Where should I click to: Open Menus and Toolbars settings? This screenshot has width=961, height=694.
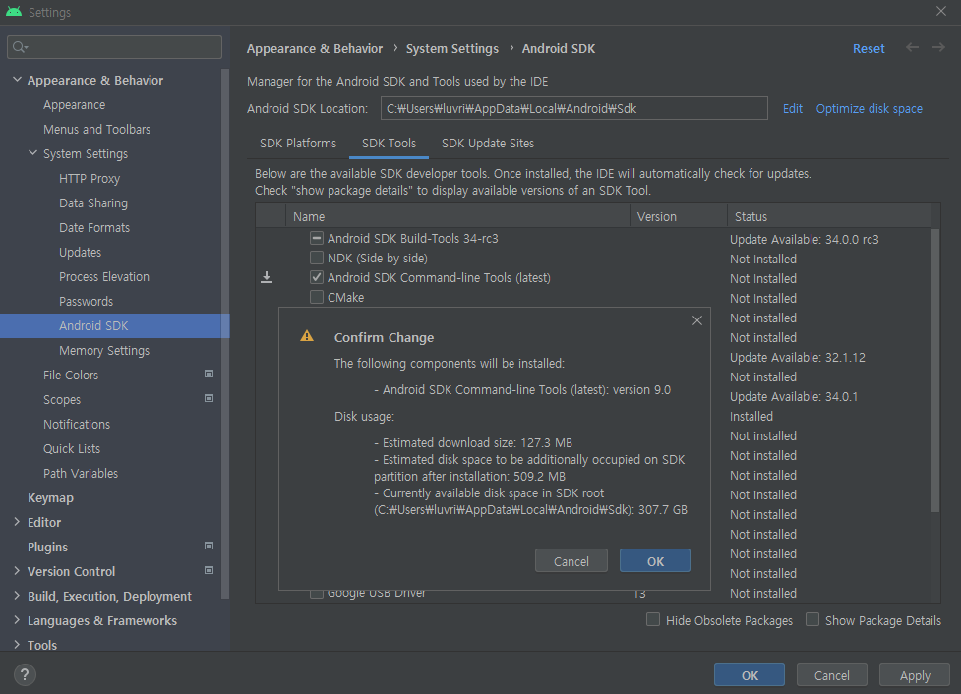(x=96, y=129)
